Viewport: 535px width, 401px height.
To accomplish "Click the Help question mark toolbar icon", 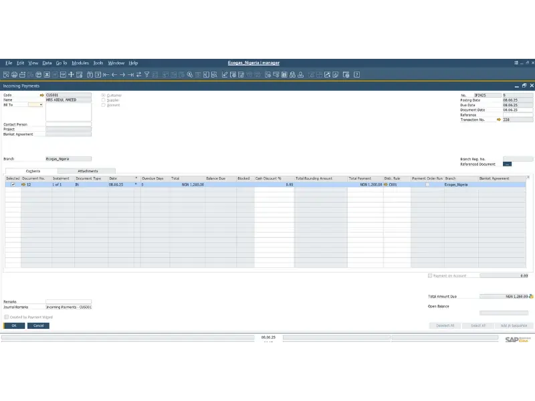I will [x=357, y=74].
